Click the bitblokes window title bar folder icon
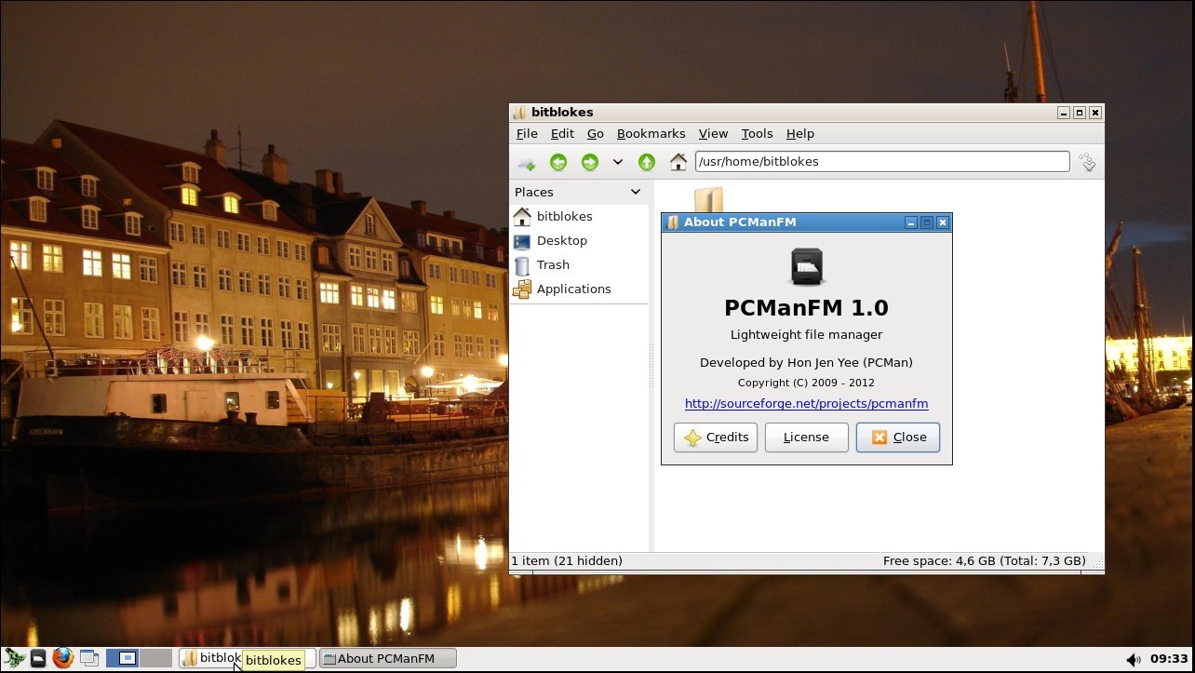This screenshot has height=673, width=1195. 519,113
